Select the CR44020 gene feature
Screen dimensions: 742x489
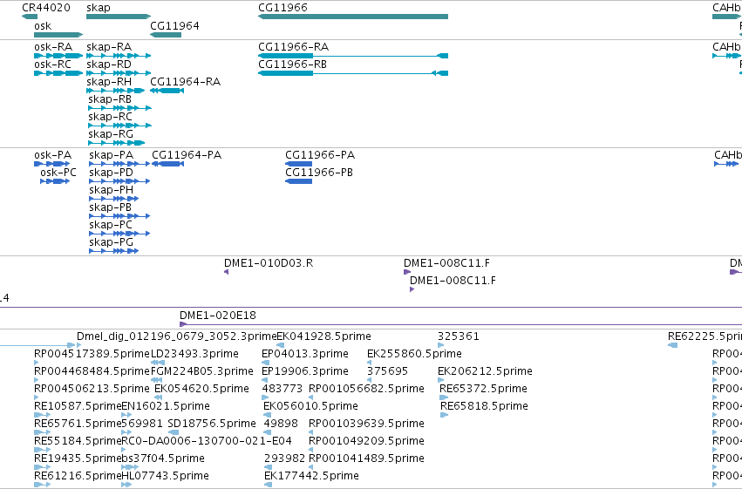pos(30,17)
